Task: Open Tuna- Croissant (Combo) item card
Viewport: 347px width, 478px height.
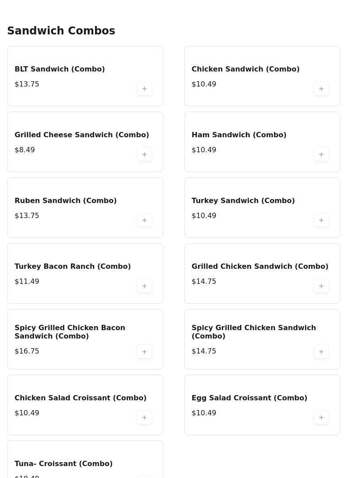Action: 85,459
